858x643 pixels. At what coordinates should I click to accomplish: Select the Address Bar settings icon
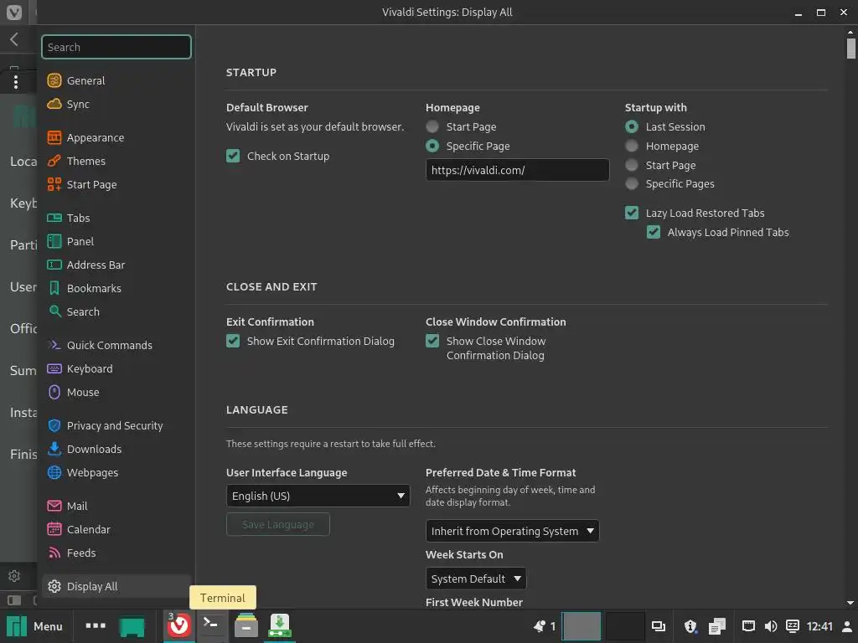click(x=54, y=265)
